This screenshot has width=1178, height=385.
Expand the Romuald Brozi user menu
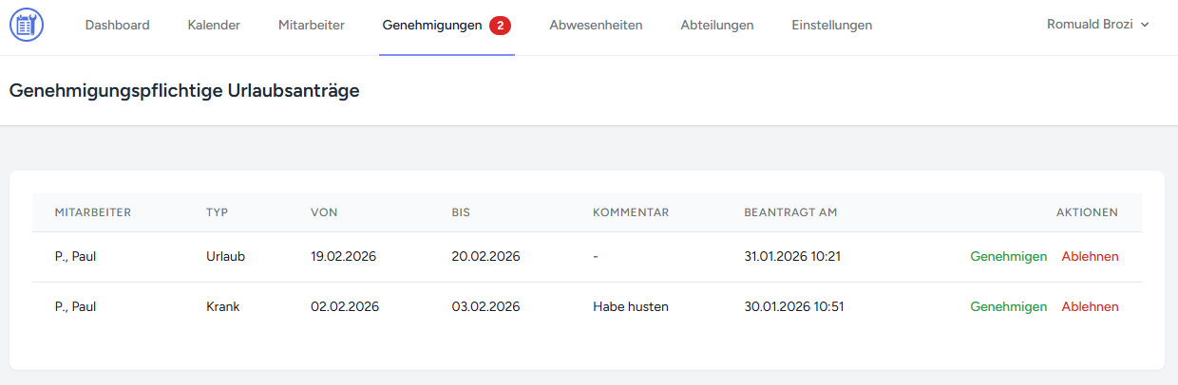(1097, 25)
